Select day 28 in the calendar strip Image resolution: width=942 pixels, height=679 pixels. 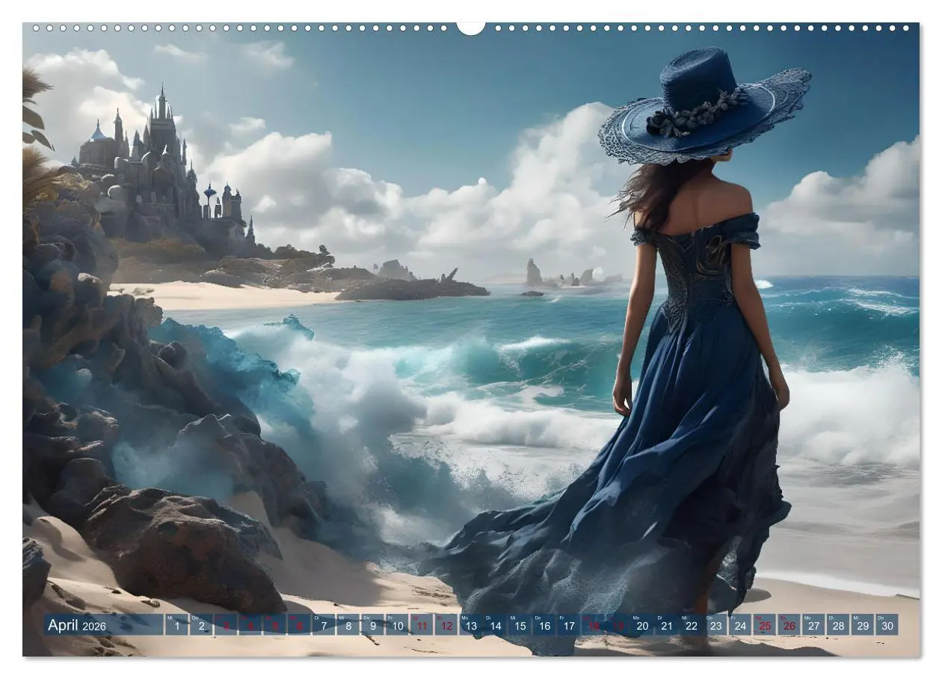838,625
